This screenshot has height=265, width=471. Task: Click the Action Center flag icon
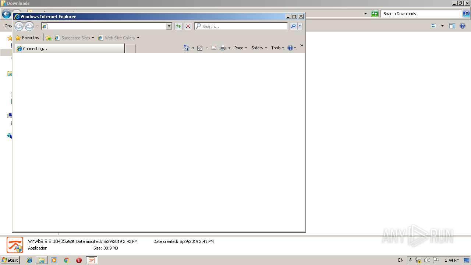pyautogui.click(x=436, y=260)
